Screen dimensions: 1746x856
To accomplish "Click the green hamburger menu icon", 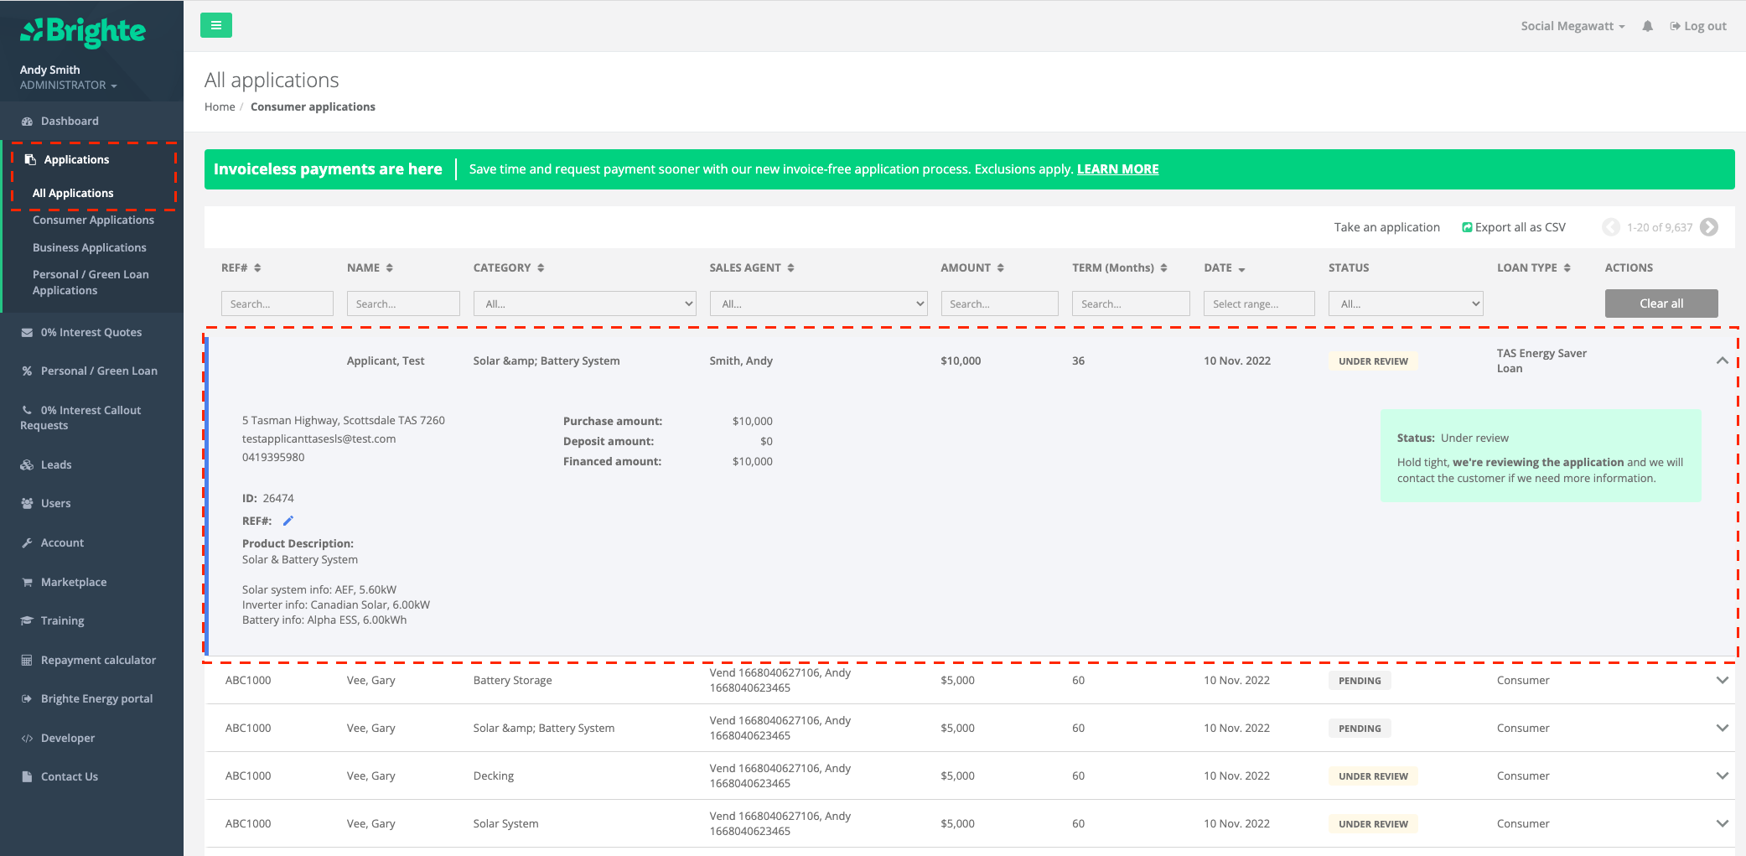I will [x=215, y=25].
